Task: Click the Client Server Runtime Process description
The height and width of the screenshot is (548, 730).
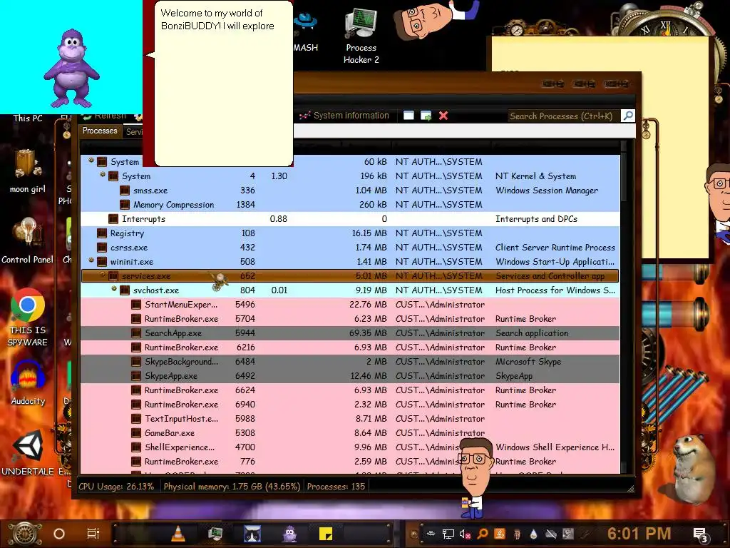Action: pos(555,248)
